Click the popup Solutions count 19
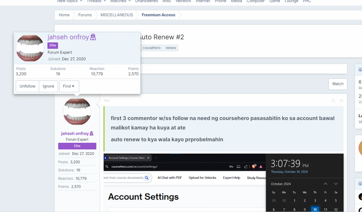This screenshot has height=212, width=362. [x=58, y=74]
